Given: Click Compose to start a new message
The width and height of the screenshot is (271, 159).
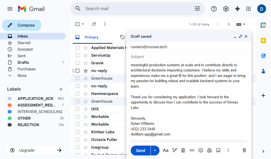Looking at the screenshot, I should 22,25.
